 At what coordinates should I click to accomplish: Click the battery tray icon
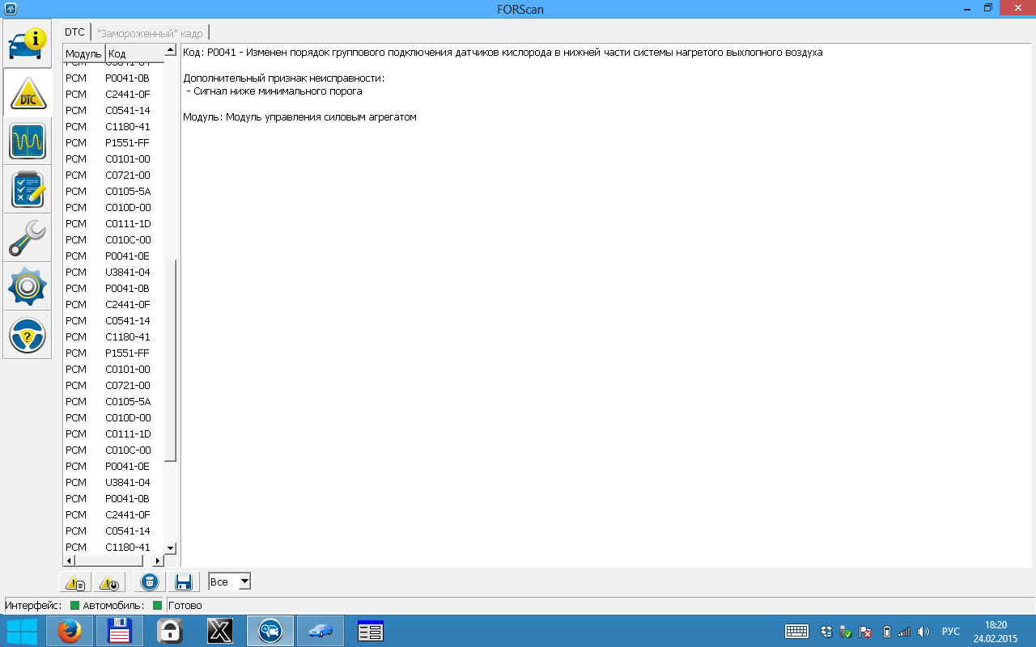point(886,632)
